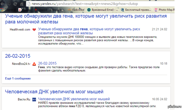Open headline Человеческая ДНК увеличила мозг мышей
The image size is (183, 110).
[54, 92]
